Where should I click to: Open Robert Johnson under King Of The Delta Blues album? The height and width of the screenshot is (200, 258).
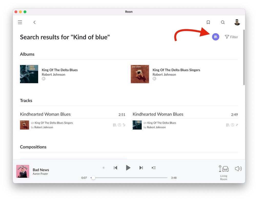click(54, 75)
